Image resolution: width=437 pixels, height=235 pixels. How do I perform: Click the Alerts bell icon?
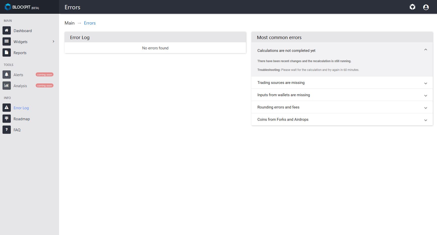pos(7,75)
